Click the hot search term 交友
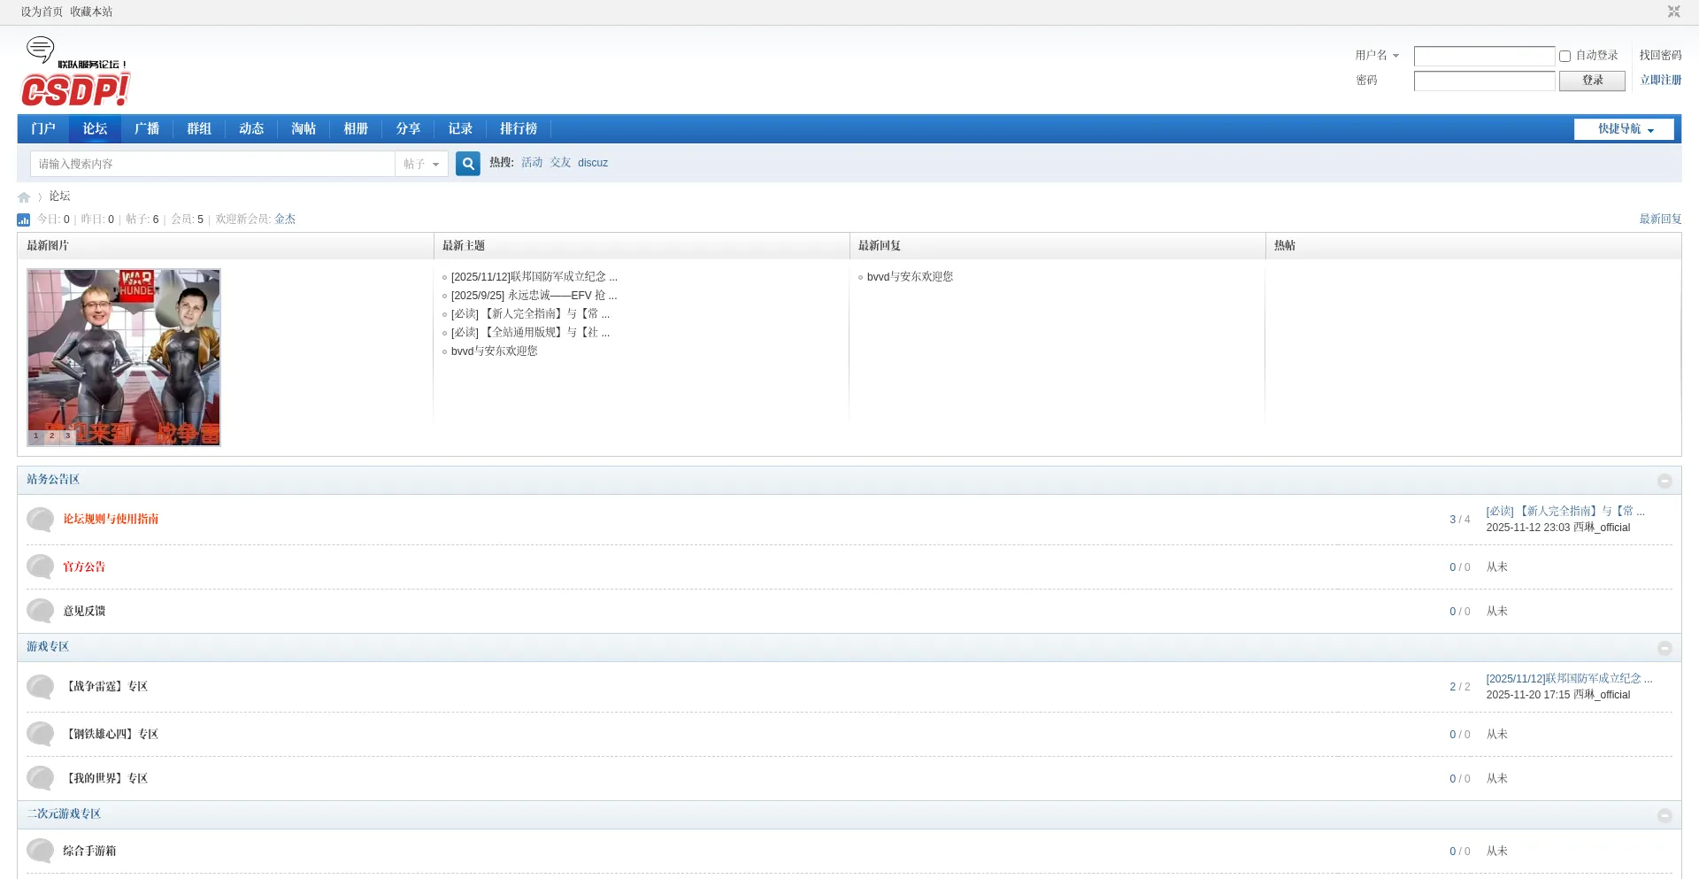Image resolution: width=1699 pixels, height=879 pixels. [561, 163]
